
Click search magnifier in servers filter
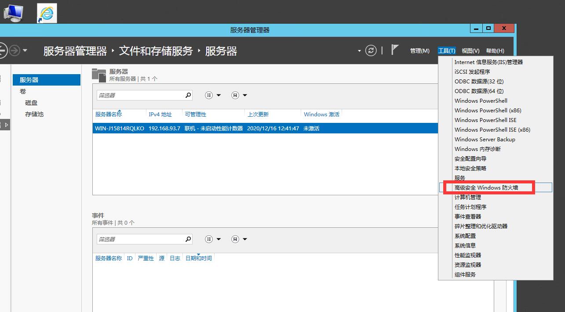coord(188,95)
